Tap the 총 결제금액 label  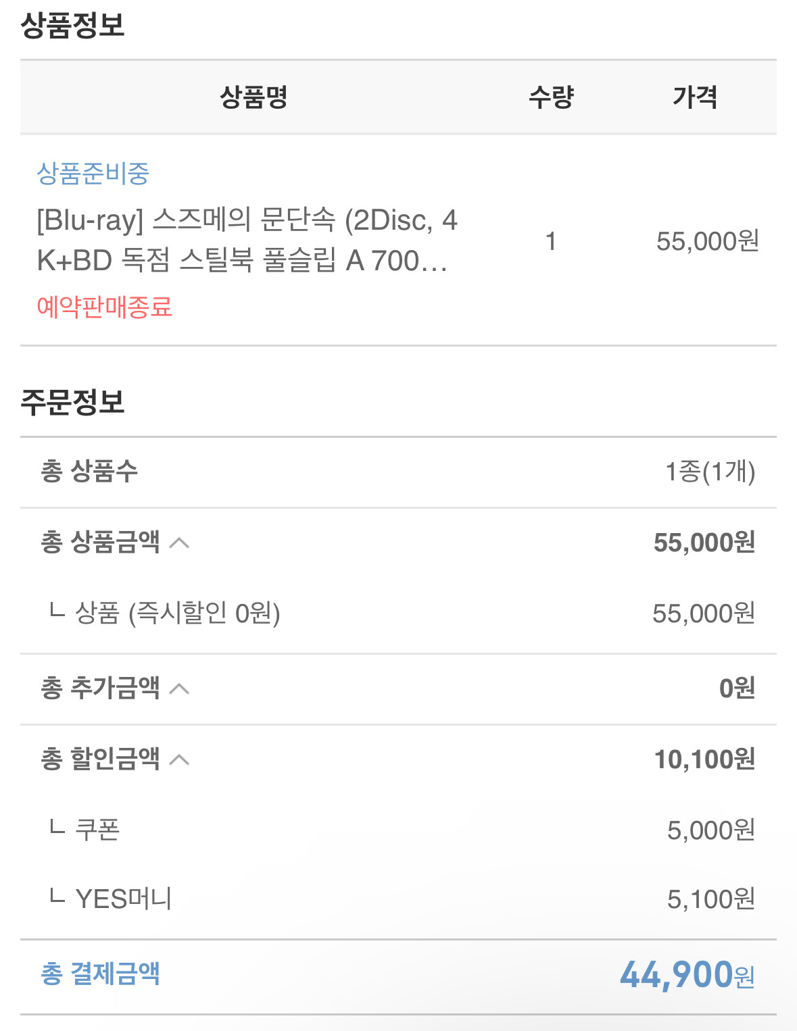[x=100, y=974]
